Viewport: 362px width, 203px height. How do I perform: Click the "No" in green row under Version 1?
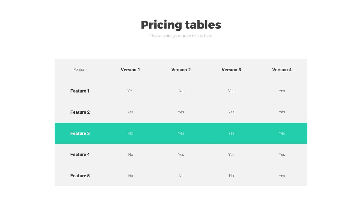[x=130, y=133]
